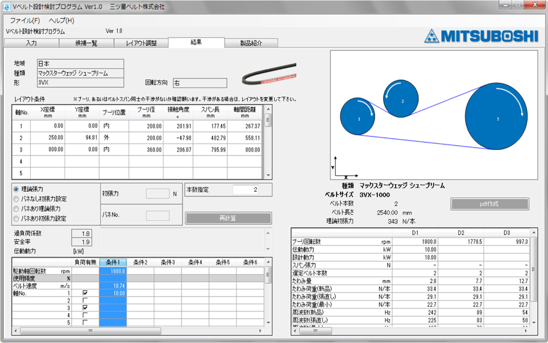The image size is (548, 343).
Task: Click the 安全率 field showing 1.9
Action: point(81,242)
